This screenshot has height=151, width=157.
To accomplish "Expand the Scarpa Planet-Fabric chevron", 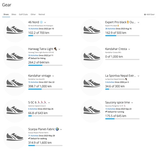I will [61, 129].
